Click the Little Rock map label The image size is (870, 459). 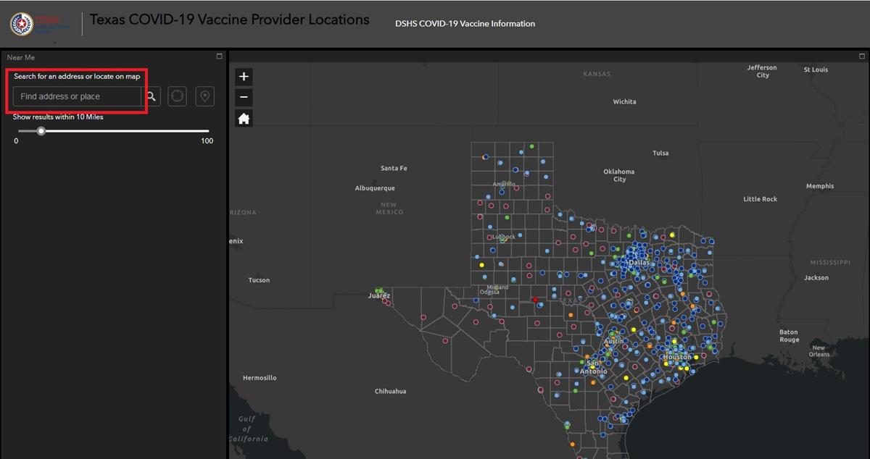click(760, 198)
